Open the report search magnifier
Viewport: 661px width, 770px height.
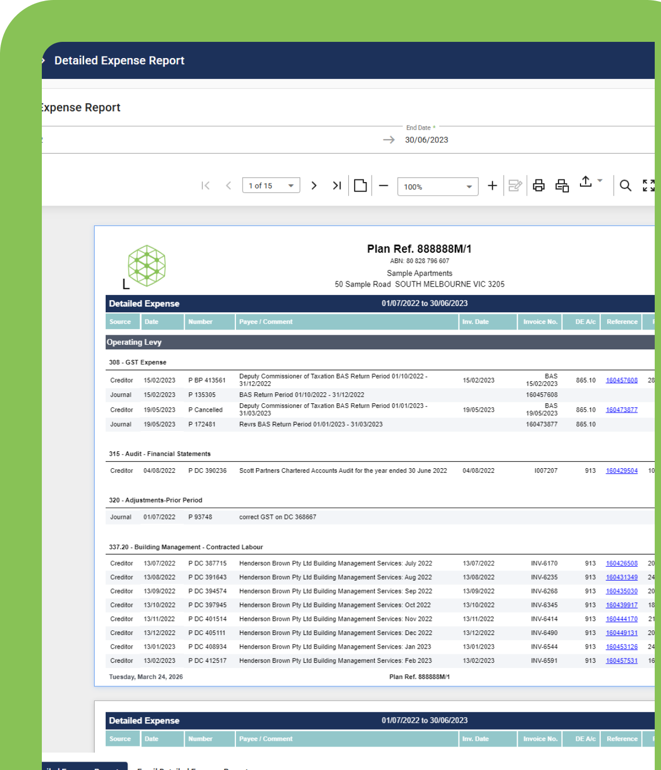pyautogui.click(x=625, y=186)
